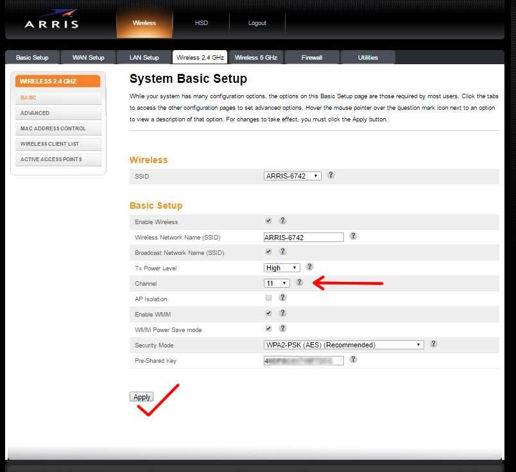Open the Tx Power Level dropdown
This screenshot has height=472, width=516.
coord(282,268)
